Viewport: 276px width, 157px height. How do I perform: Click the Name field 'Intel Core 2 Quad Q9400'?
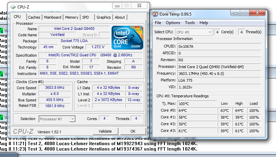coord(74,28)
